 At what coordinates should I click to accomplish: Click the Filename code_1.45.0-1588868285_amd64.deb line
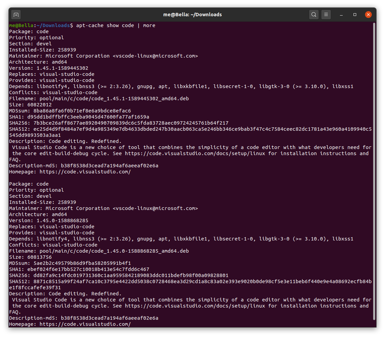[x=99, y=251]
